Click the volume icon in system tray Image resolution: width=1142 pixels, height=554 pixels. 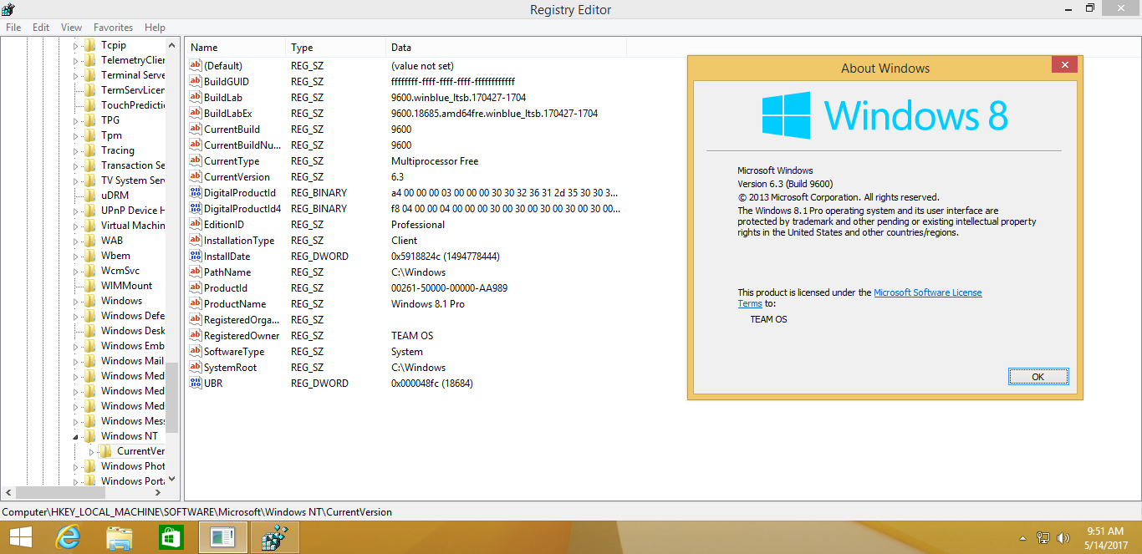click(1063, 538)
